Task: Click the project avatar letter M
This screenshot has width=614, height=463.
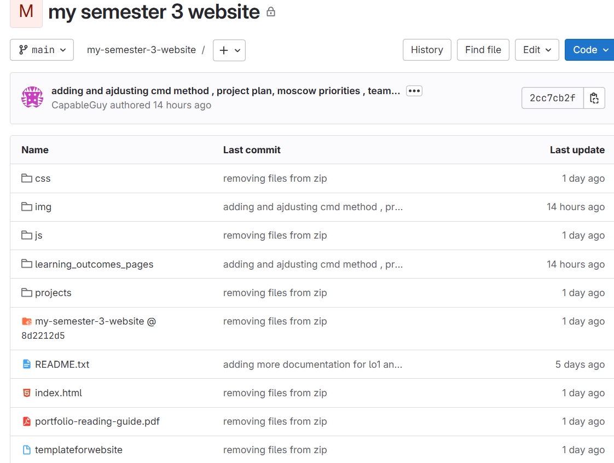Action: click(26, 11)
